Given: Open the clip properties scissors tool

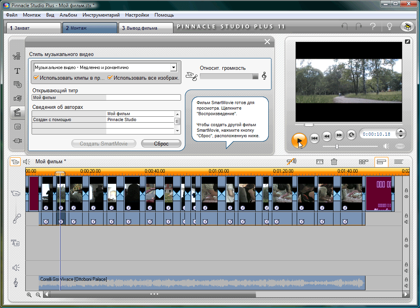Looking at the screenshot, I should click(17, 56).
